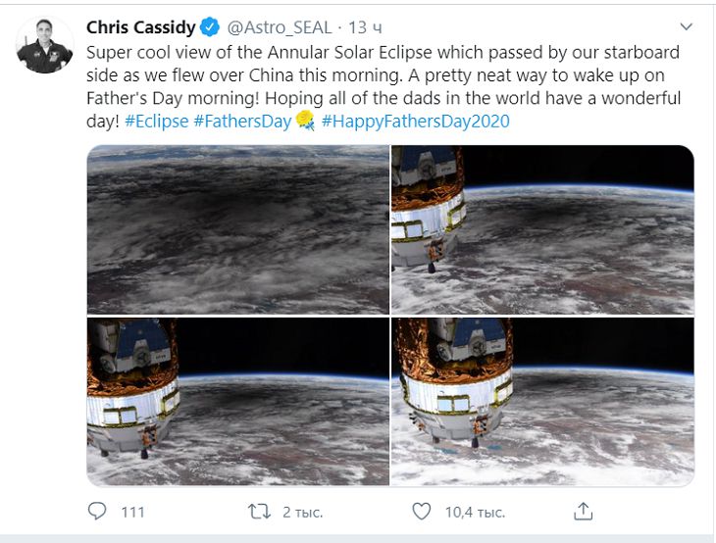Image resolution: width=716 pixels, height=543 pixels.
Task: Click the reply speech bubble icon
Action: tap(97, 512)
